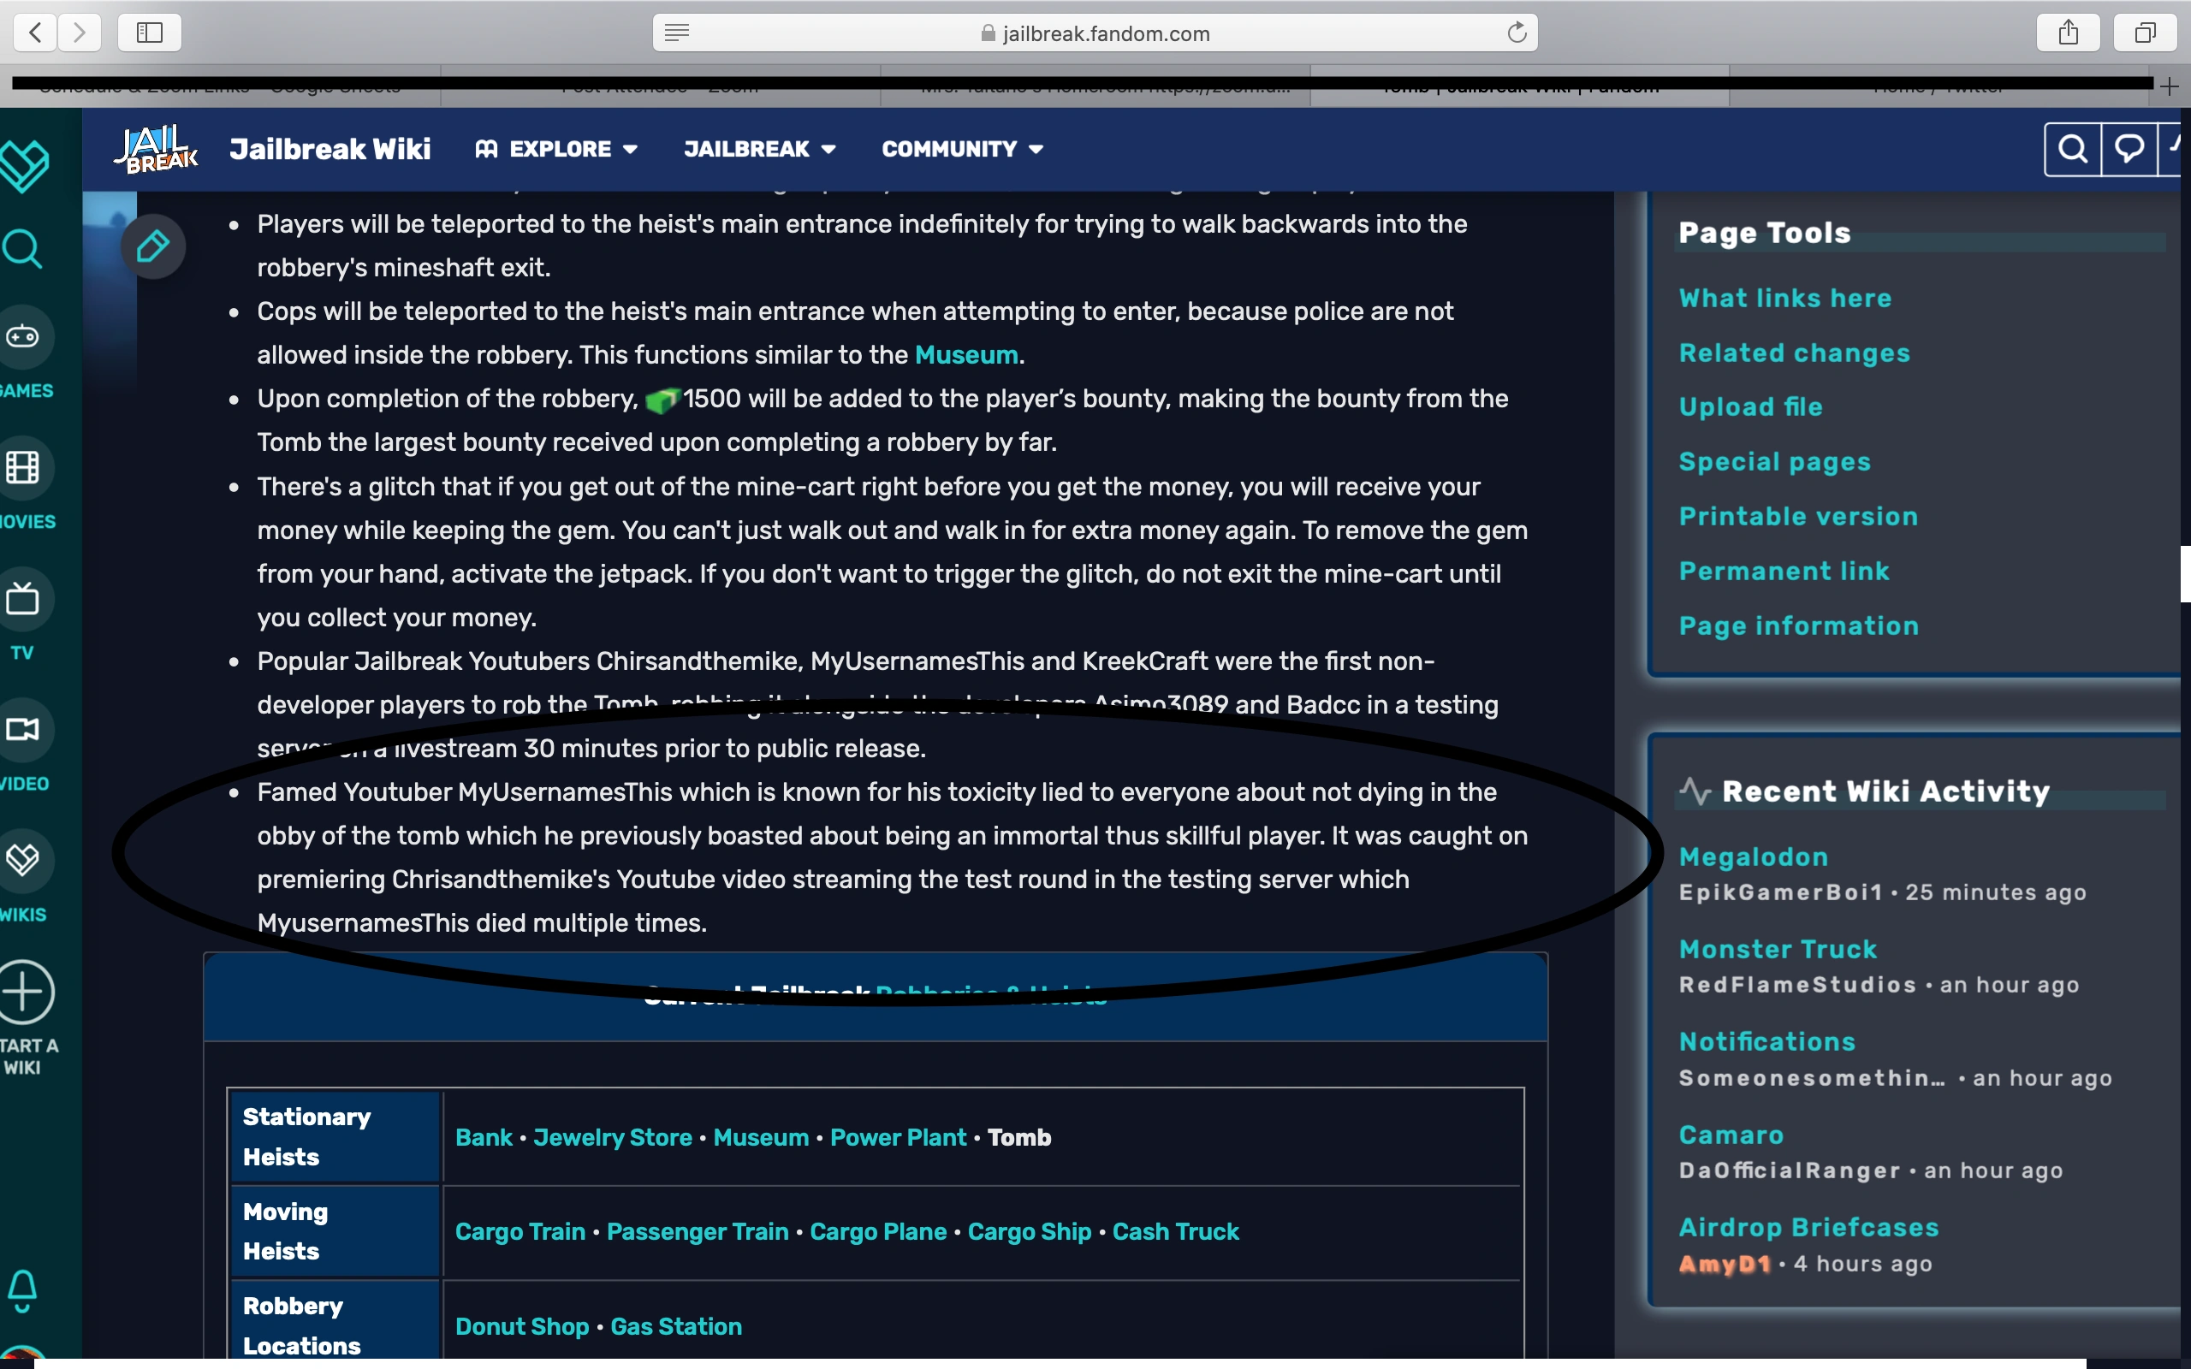Open the Games controller icon
2191x1369 pixels.
[22, 337]
